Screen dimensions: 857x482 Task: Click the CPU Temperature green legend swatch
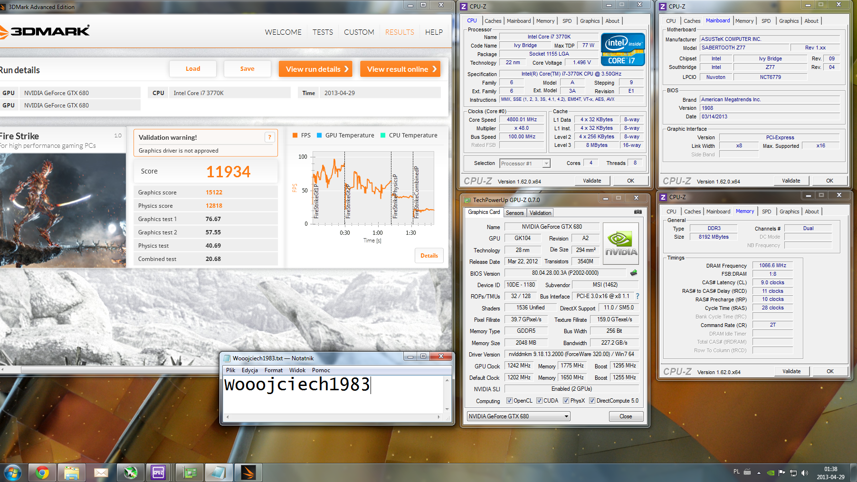coord(383,135)
